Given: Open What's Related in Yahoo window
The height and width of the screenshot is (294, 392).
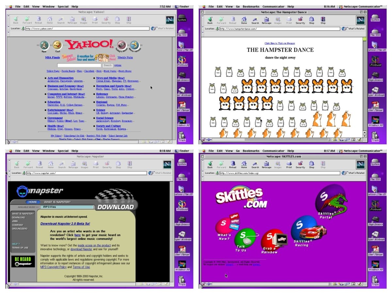Looking at the screenshot, I should 162,28.
